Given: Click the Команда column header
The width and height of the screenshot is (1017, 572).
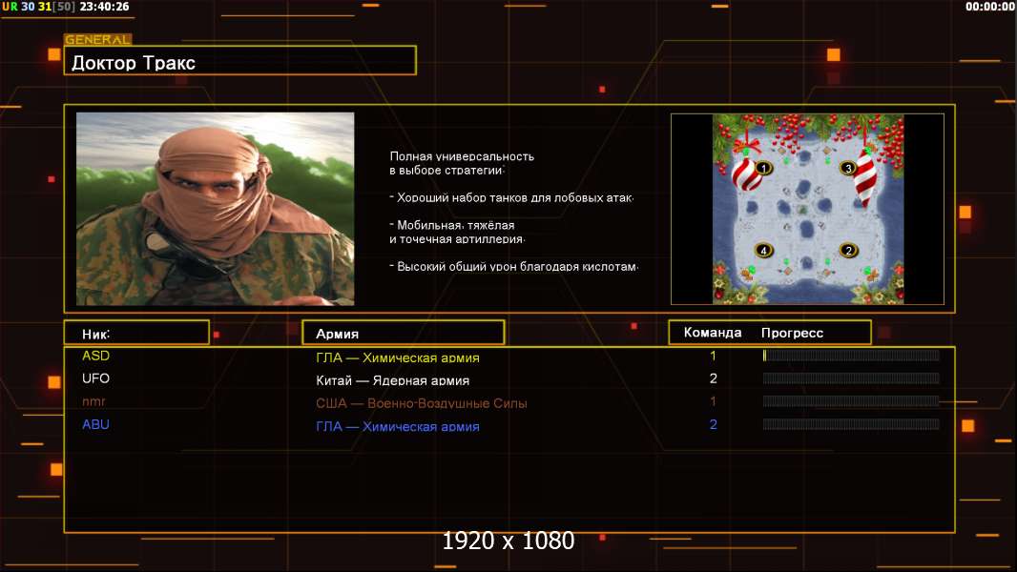Looking at the screenshot, I should tap(712, 333).
